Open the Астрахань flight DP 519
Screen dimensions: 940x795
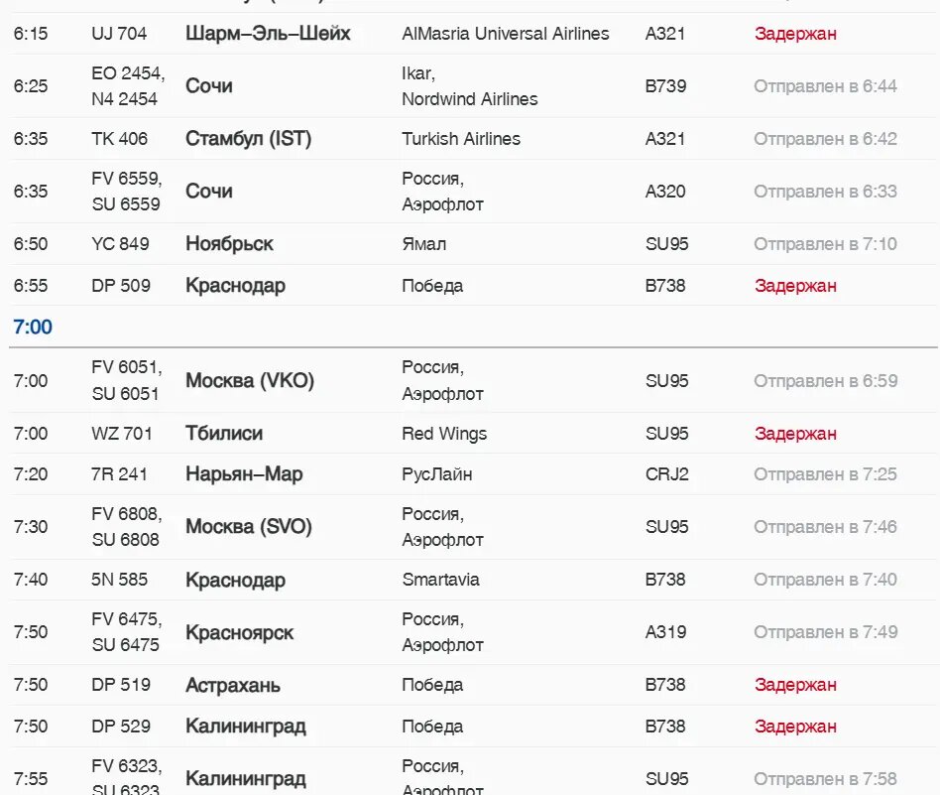474,685
